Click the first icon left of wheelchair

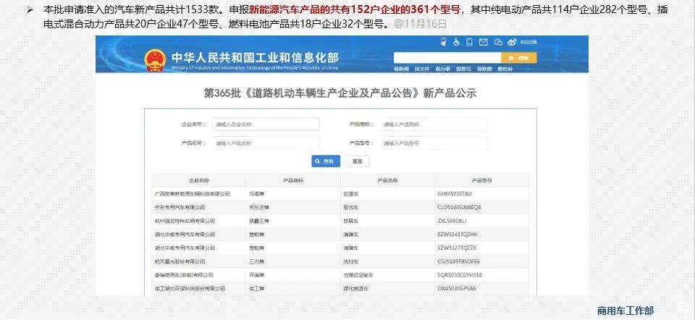[x=445, y=42]
